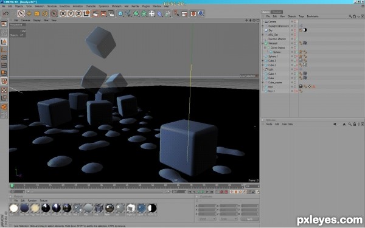Click the Render View clapperboard icon
The image size is (365, 228).
96,13
